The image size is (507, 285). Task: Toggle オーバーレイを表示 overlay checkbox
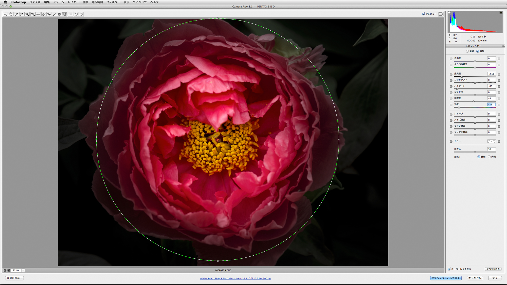click(449, 269)
